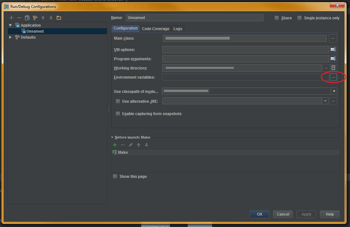The width and height of the screenshot is (350, 227).
Task: Click the Name input field
Action: [194, 18]
